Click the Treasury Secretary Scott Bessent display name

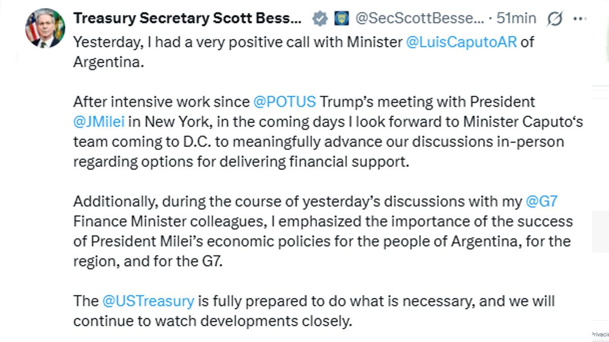[x=188, y=19]
